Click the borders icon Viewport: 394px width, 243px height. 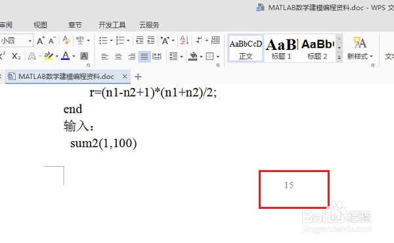tap(210, 56)
